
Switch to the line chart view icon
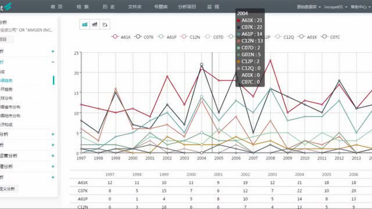point(85,24)
